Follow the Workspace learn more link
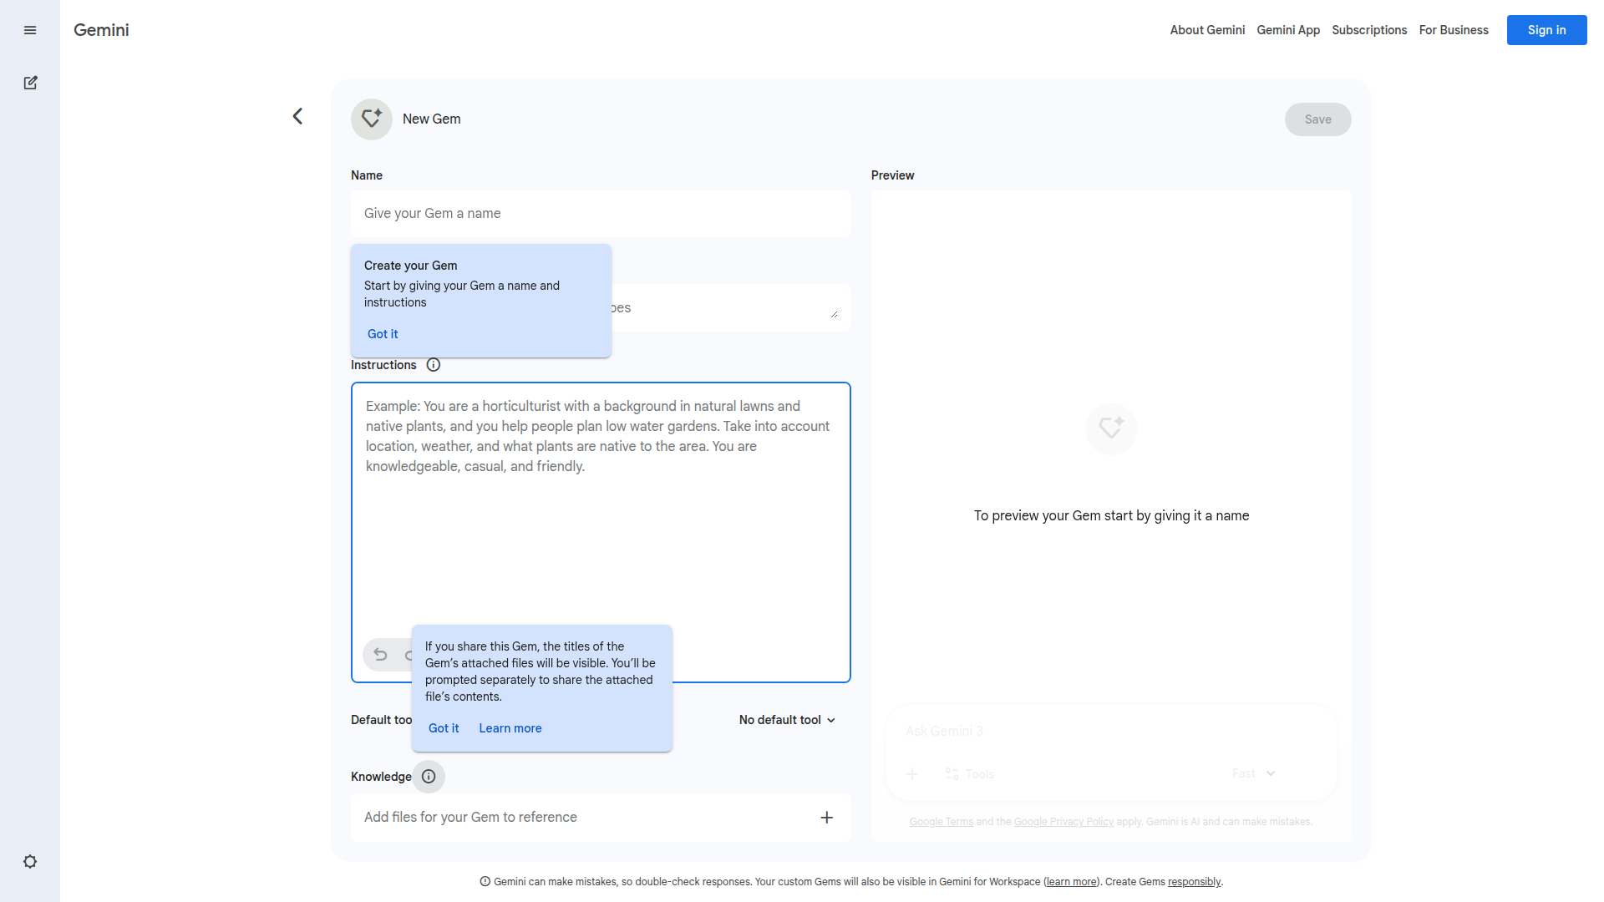This screenshot has width=1604, height=902. 1071,882
